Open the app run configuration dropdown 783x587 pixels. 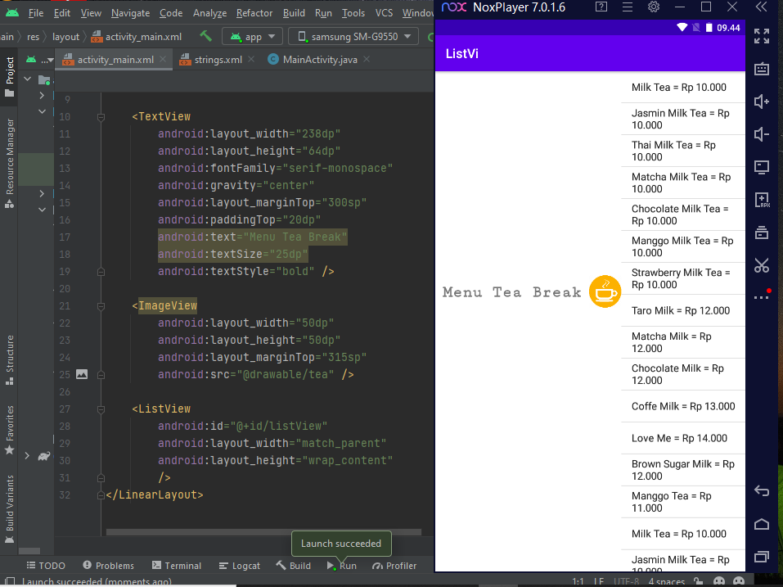(x=252, y=37)
